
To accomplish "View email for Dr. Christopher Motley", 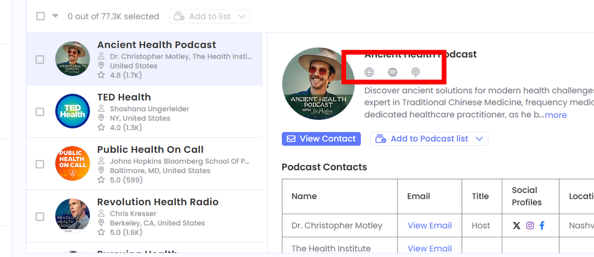I will click(x=430, y=226).
